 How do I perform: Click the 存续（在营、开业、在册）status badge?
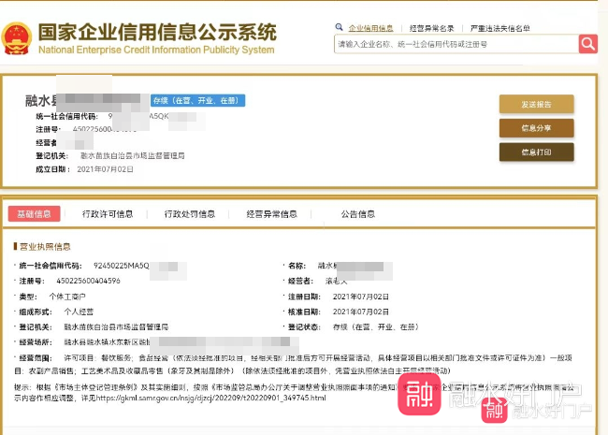point(197,100)
